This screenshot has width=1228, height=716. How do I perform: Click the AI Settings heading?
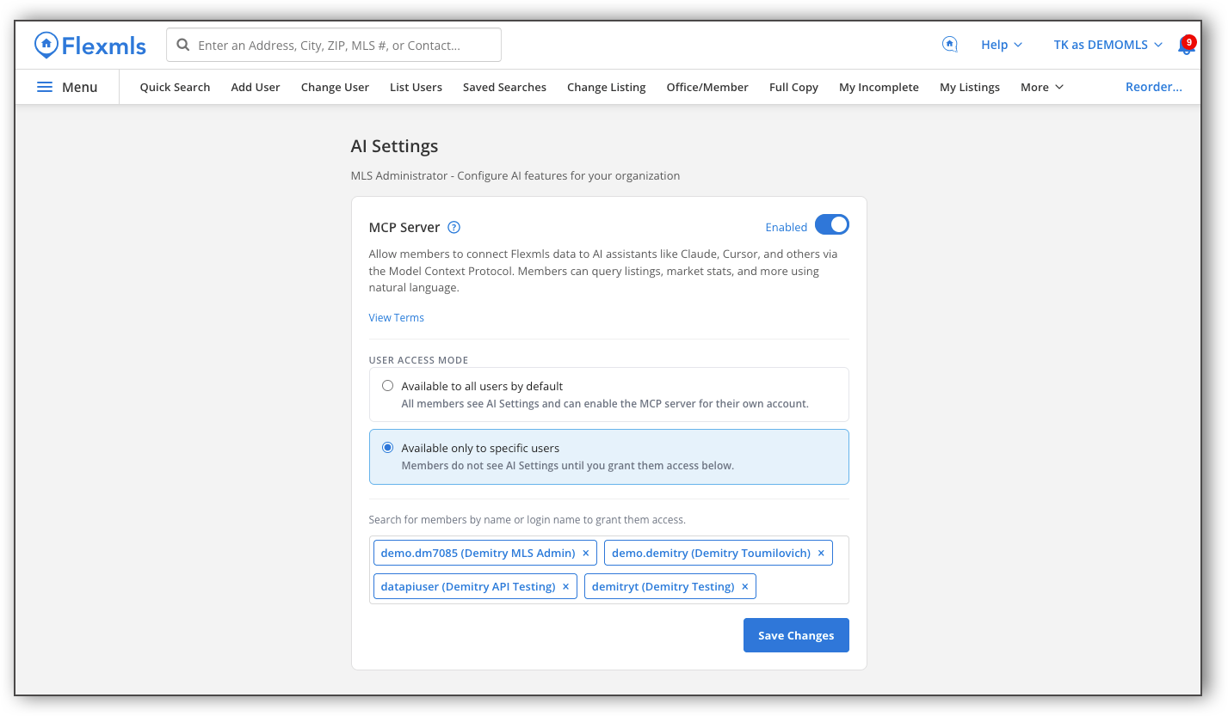point(394,146)
